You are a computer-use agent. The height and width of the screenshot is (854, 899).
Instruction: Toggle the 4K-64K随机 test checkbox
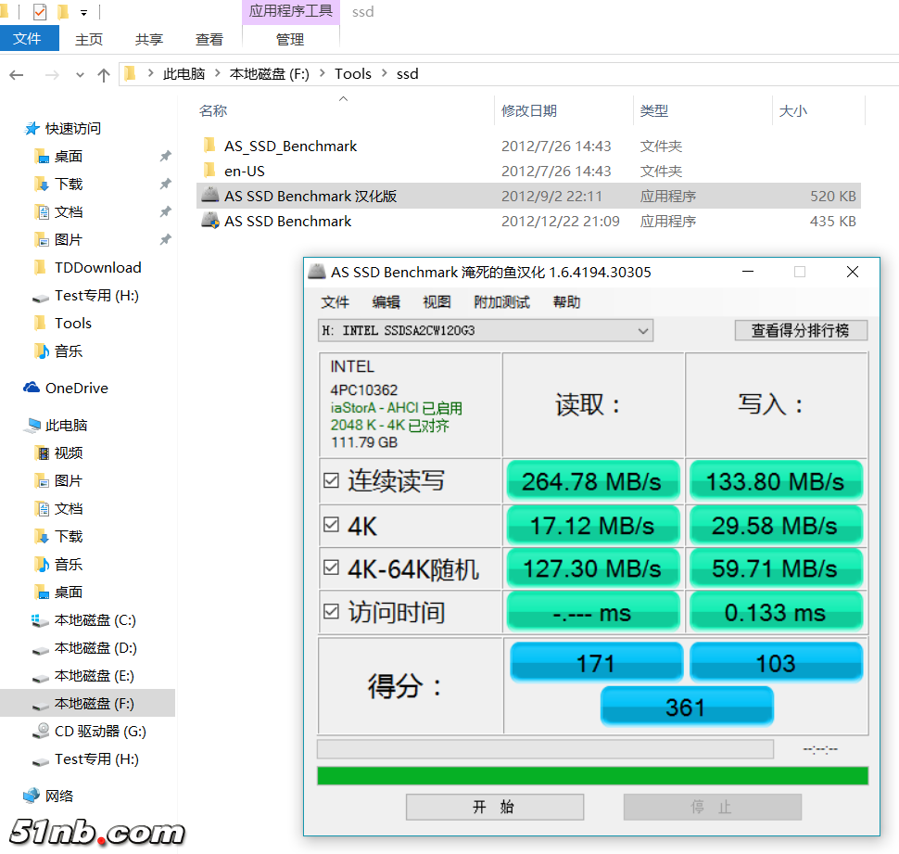pos(331,567)
